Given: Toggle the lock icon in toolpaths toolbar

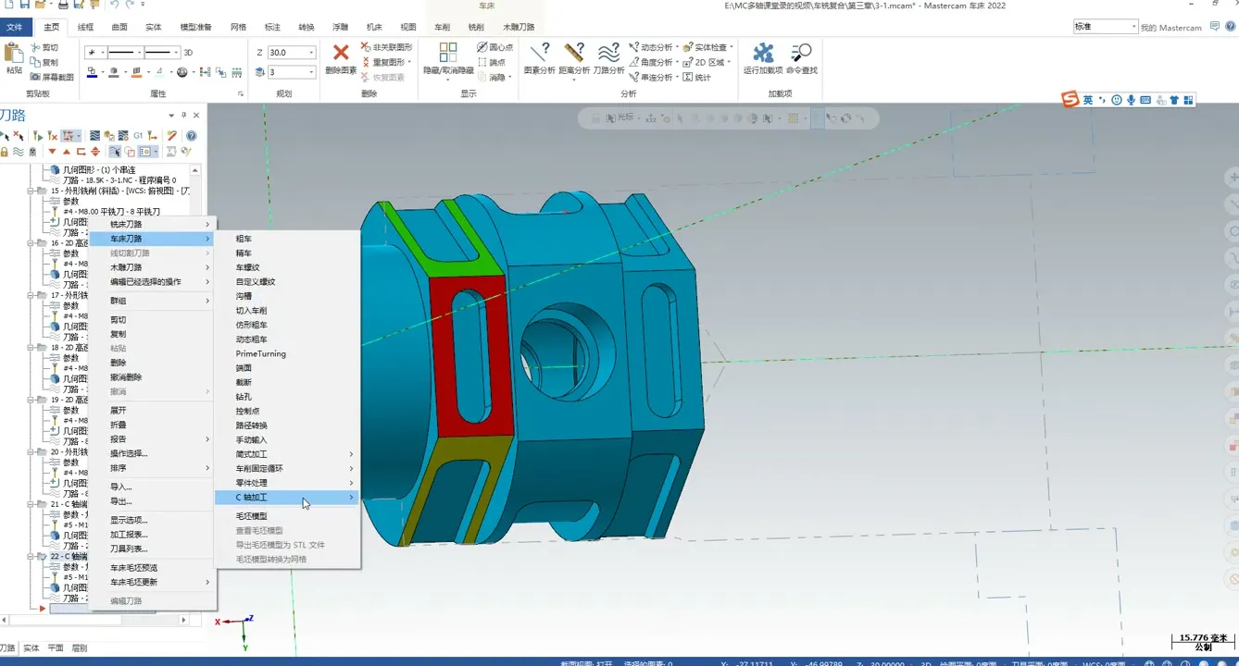Looking at the screenshot, I should tap(5, 152).
